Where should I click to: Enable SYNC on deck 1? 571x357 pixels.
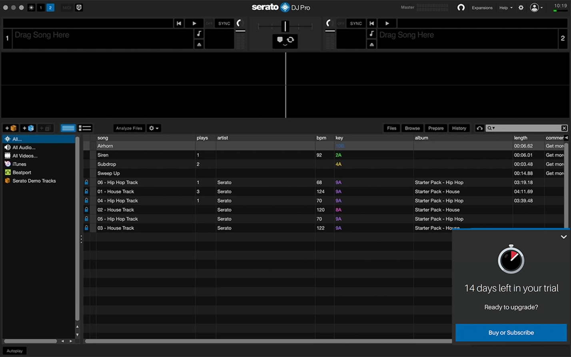coord(224,23)
